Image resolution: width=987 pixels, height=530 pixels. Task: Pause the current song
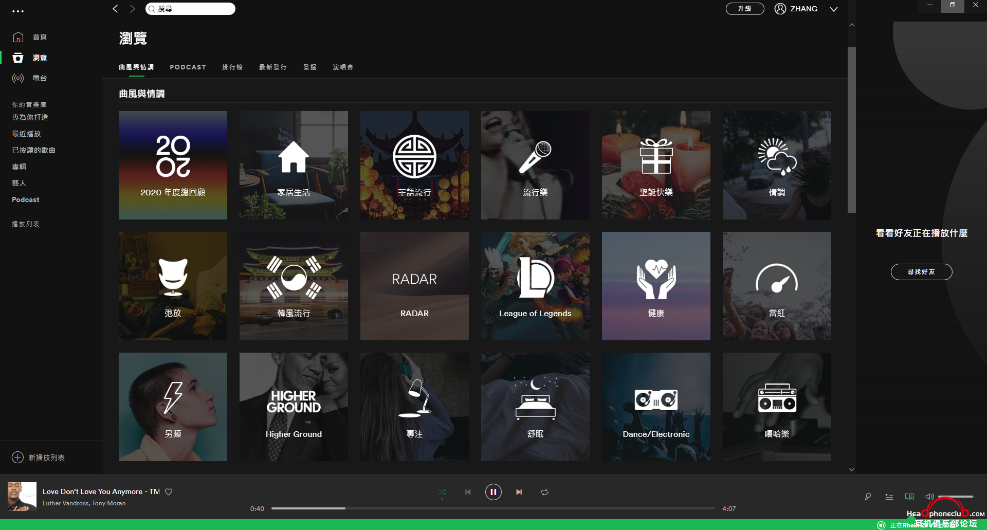point(493,492)
